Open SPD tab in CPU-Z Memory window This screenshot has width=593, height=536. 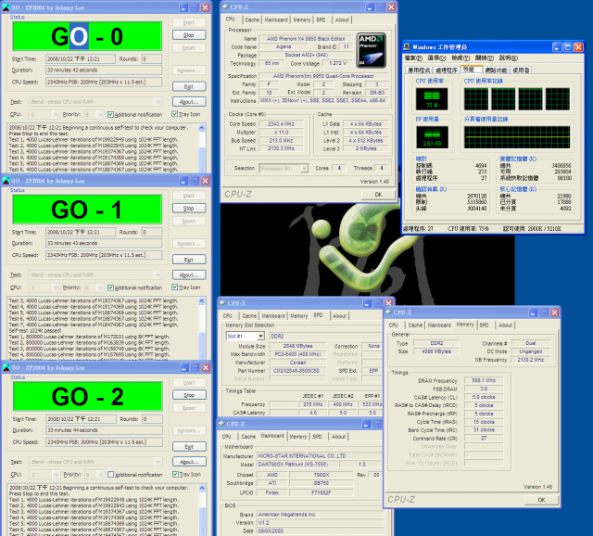(x=484, y=325)
